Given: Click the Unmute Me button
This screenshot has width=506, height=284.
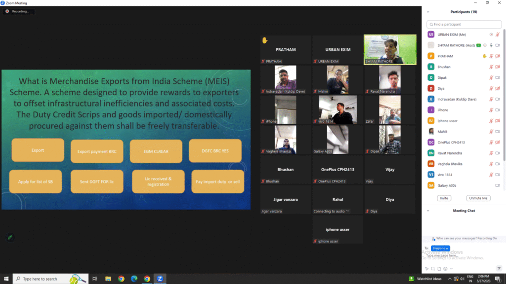Looking at the screenshot, I should tap(478, 198).
